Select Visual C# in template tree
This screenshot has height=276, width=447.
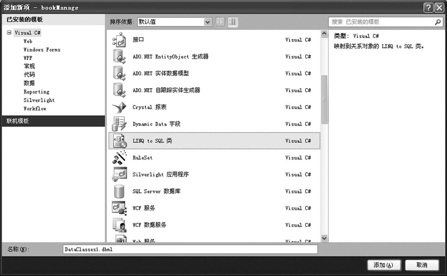pyautogui.click(x=27, y=33)
